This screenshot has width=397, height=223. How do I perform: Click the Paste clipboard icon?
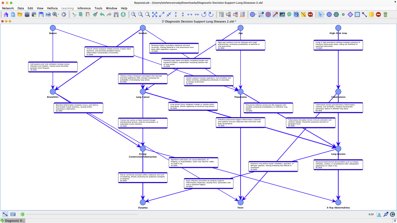[x=88, y=15]
